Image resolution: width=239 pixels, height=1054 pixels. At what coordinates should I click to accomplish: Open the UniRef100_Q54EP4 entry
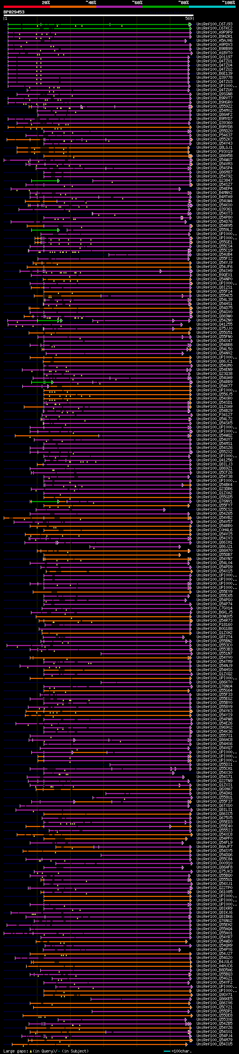point(214,188)
